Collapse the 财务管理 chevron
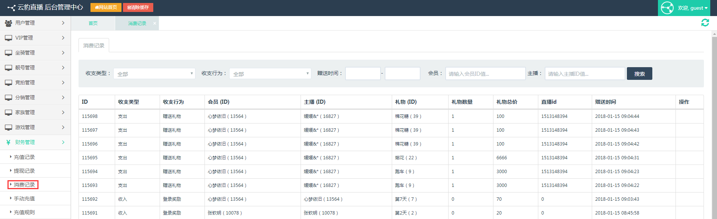The height and width of the screenshot is (219, 717). coord(63,142)
